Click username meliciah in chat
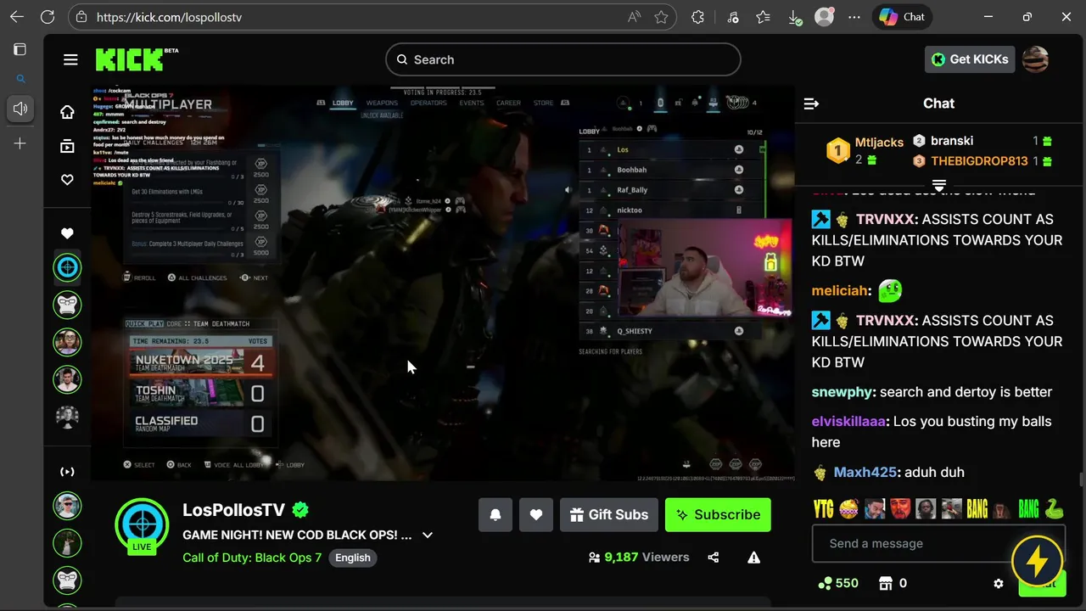 click(840, 291)
